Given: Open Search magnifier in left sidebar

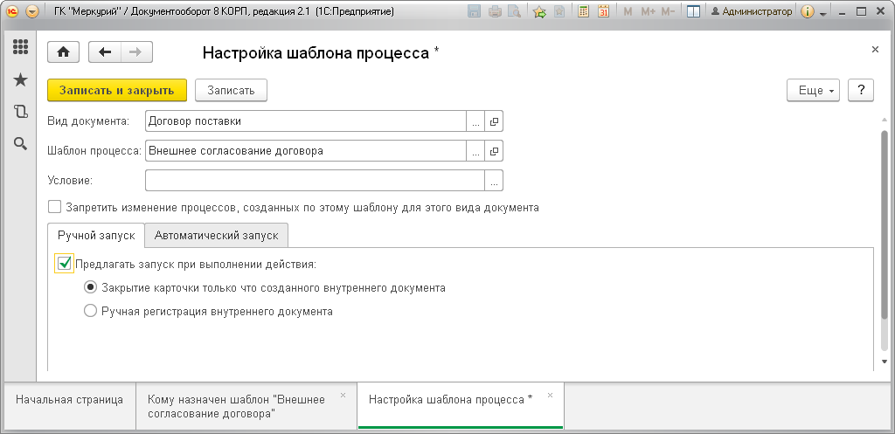Looking at the screenshot, I should point(21,144).
